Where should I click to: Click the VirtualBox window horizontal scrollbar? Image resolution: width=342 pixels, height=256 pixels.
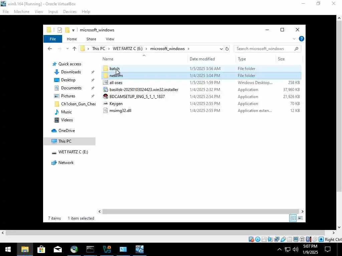pos(165,233)
